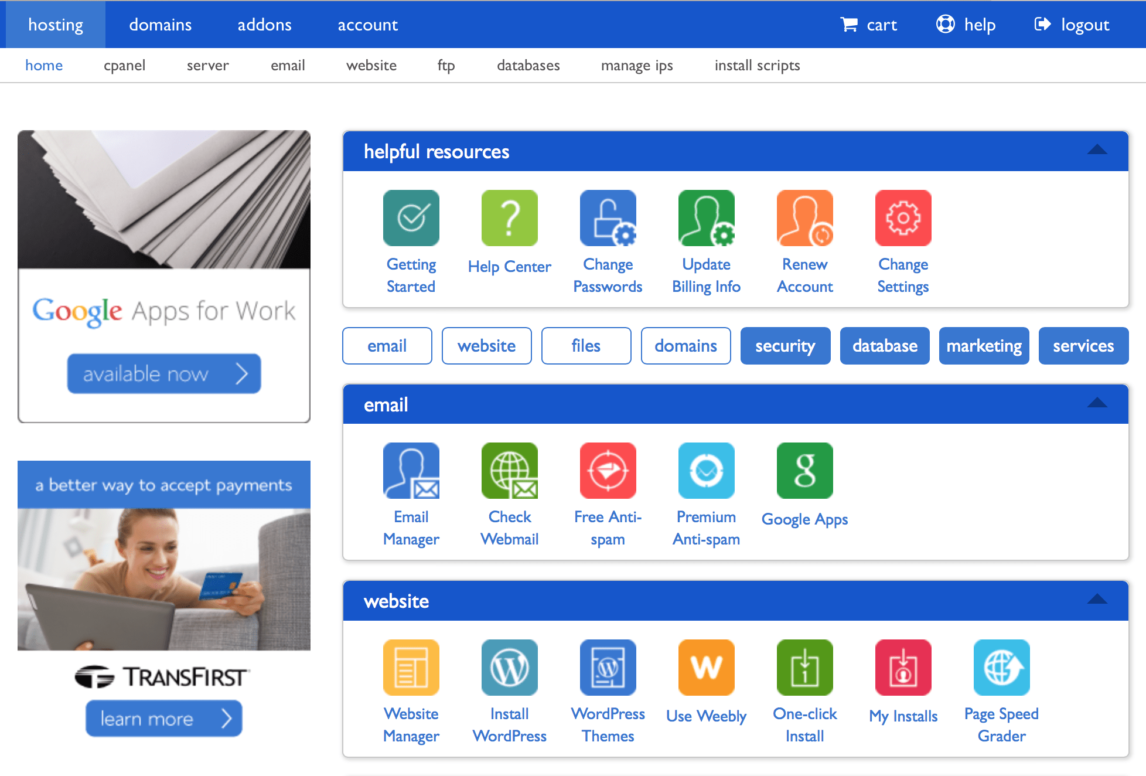This screenshot has height=776, width=1146.
Task: Toggle the email category filter
Action: pyautogui.click(x=387, y=346)
